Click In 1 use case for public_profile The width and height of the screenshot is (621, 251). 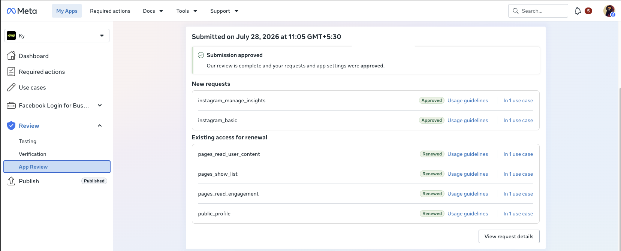(518, 214)
